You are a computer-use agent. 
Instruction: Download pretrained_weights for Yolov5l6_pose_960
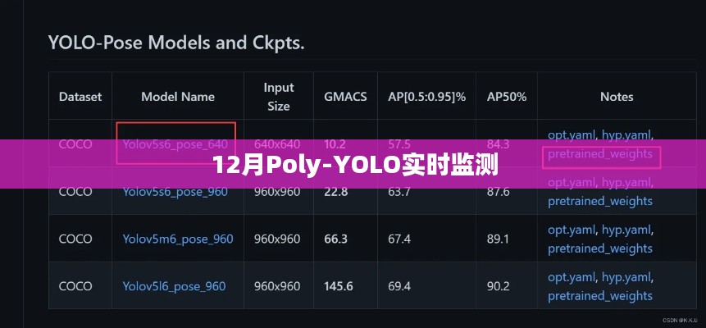pyautogui.click(x=600, y=296)
